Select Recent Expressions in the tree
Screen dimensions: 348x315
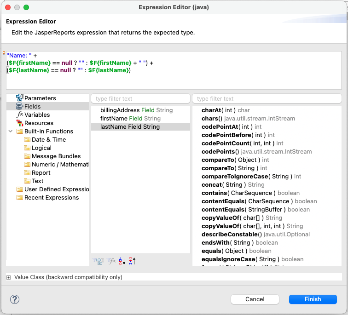[51, 197]
